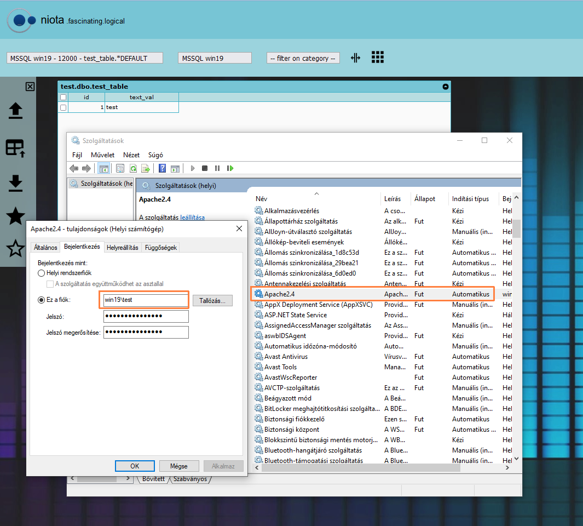Tick the checkbox for row with id 1

point(63,107)
